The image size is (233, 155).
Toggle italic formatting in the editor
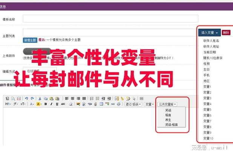pos(51,104)
